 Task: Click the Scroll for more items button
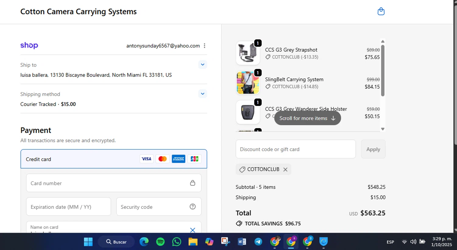pos(307,118)
